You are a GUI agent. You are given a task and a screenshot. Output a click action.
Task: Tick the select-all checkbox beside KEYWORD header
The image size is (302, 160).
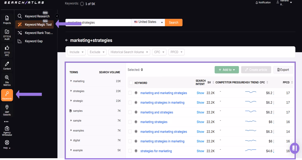(x=131, y=83)
